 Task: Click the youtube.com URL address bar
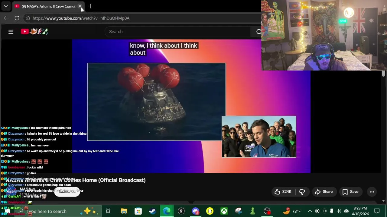tap(81, 18)
